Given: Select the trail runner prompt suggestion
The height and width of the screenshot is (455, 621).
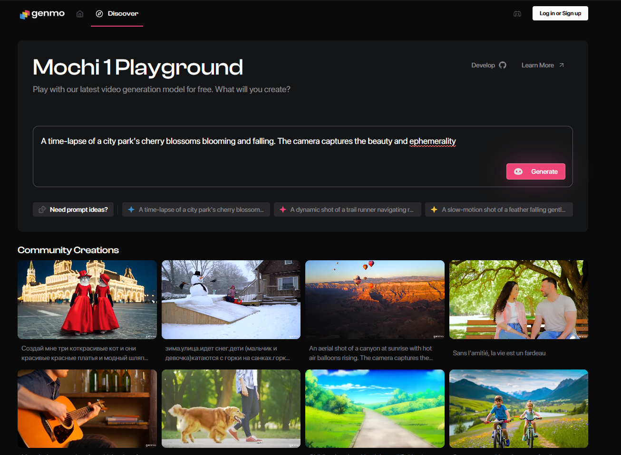Looking at the screenshot, I should pyautogui.click(x=348, y=209).
